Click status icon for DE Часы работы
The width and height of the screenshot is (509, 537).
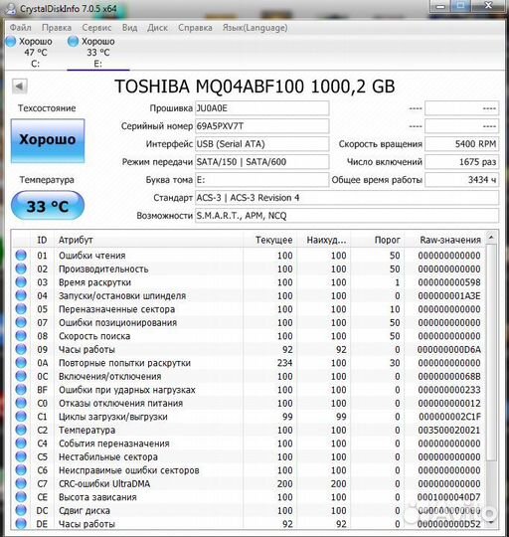click(21, 523)
